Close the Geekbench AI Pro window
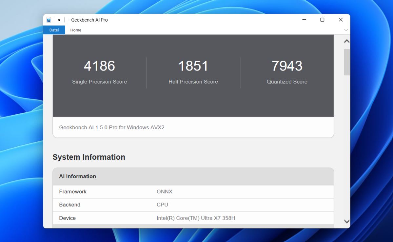 (x=341, y=20)
